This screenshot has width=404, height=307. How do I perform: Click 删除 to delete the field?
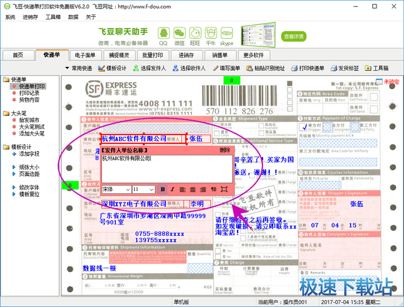(x=225, y=150)
